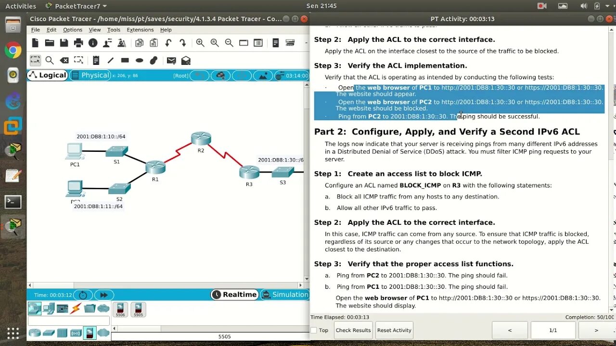Image resolution: width=616 pixels, height=346 pixels.
Task: Open the Tools menu
Action: click(114, 30)
